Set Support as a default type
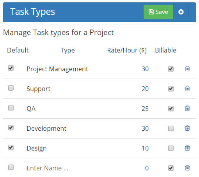Viewport: 199px width, 177px height. pos(11,88)
